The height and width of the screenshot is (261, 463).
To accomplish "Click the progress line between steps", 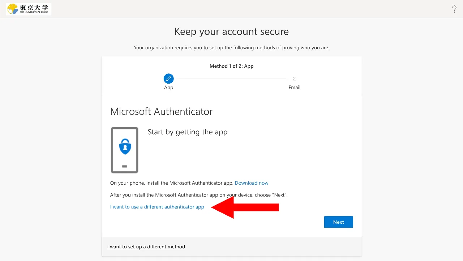I will 231,79.
